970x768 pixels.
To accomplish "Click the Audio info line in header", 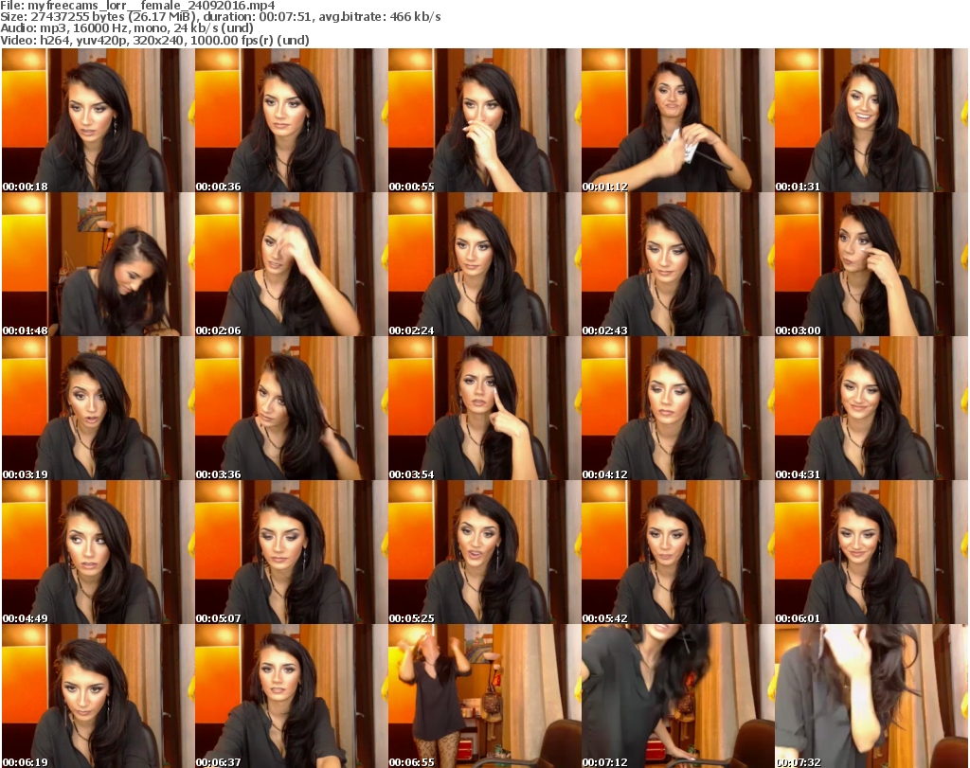I will [x=127, y=28].
